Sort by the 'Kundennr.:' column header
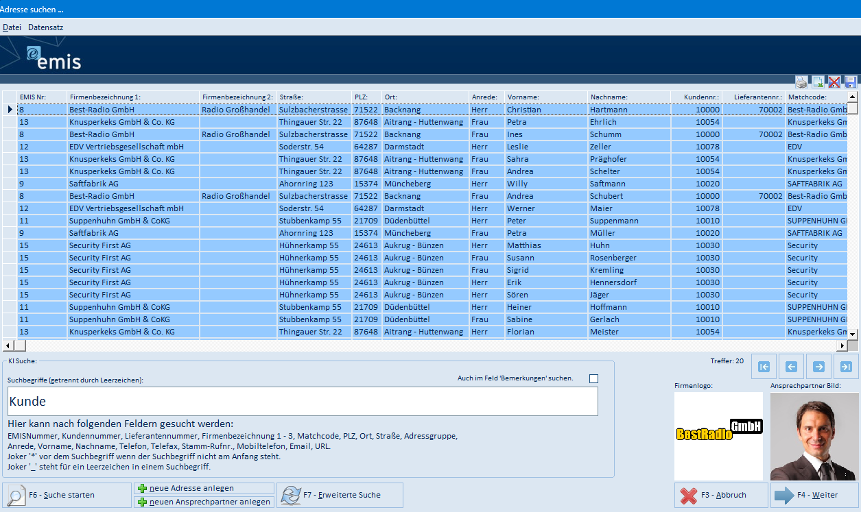Screen dimensions: 861x512 [x=696, y=97]
